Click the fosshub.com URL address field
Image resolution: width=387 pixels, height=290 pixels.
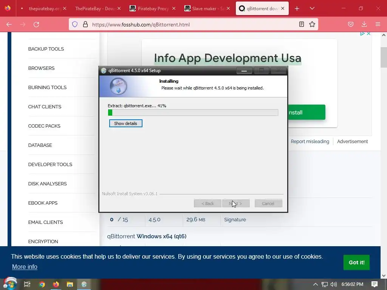pyautogui.click(x=192, y=25)
